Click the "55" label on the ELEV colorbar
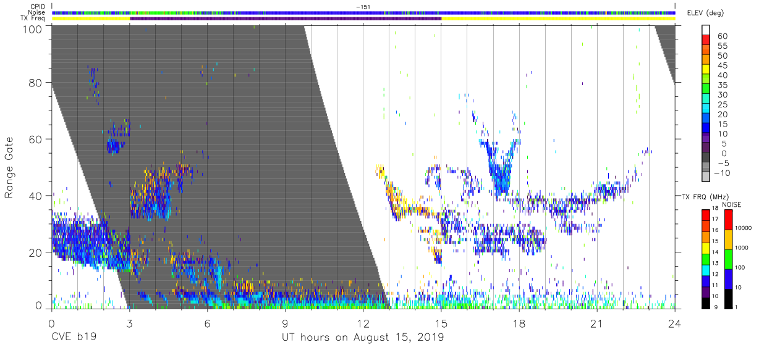Image resolution: width=759 pixels, height=350 pixels. click(x=721, y=46)
